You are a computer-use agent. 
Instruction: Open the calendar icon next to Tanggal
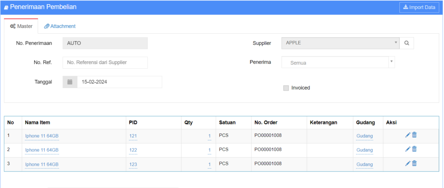(x=70, y=82)
